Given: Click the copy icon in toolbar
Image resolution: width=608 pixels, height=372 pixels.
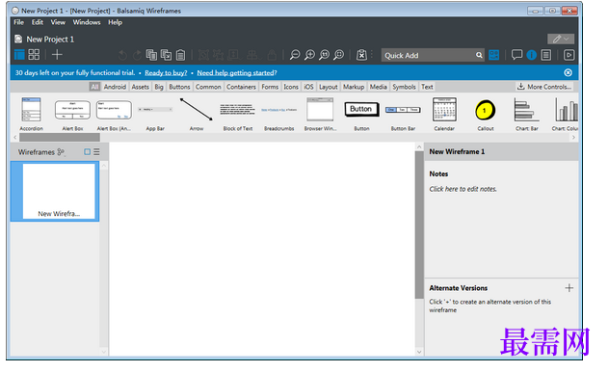Looking at the screenshot, I should tap(151, 55).
